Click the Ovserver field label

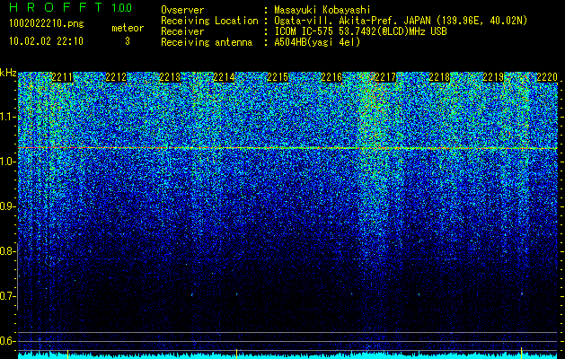pyautogui.click(x=182, y=10)
